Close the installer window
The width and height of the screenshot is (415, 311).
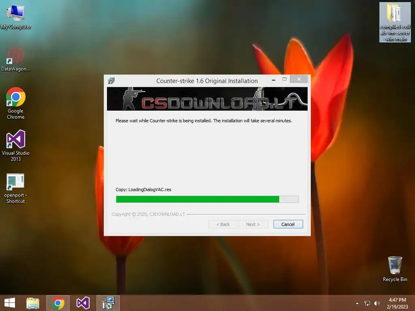[299, 79]
